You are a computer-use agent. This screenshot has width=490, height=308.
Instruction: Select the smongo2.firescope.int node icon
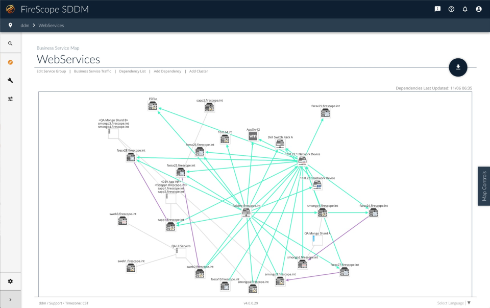(x=302, y=265)
